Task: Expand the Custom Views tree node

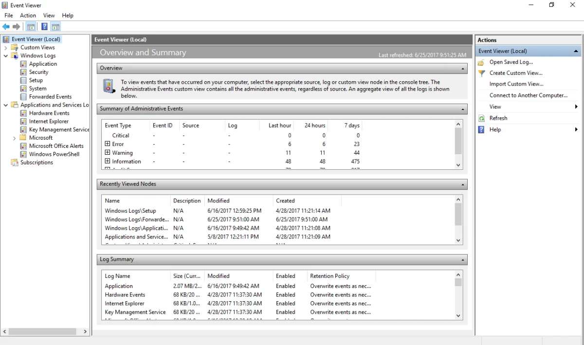Action: point(6,48)
